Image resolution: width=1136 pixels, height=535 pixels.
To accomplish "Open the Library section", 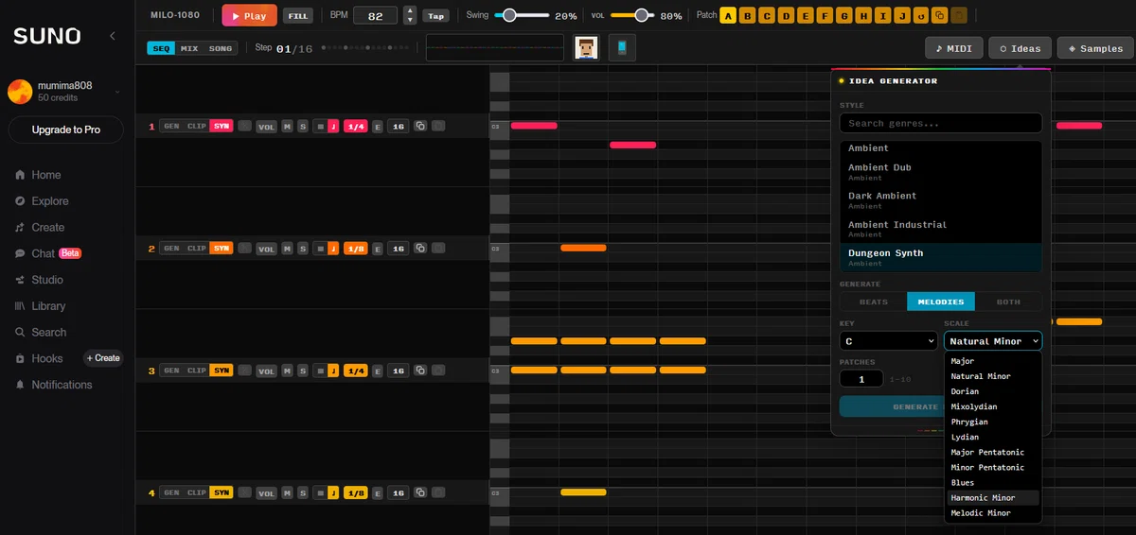I will click(41, 306).
